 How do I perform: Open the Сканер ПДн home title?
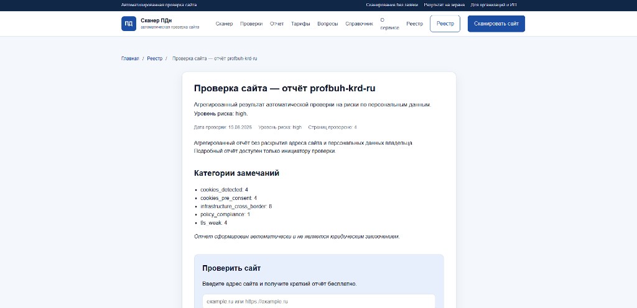click(156, 20)
